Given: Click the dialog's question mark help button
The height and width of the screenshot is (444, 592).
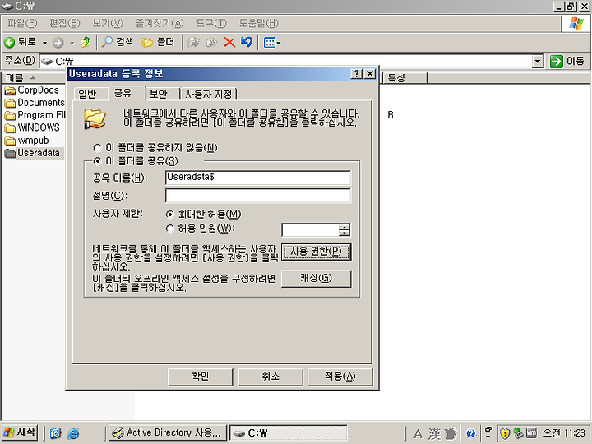Looking at the screenshot, I should (357, 74).
